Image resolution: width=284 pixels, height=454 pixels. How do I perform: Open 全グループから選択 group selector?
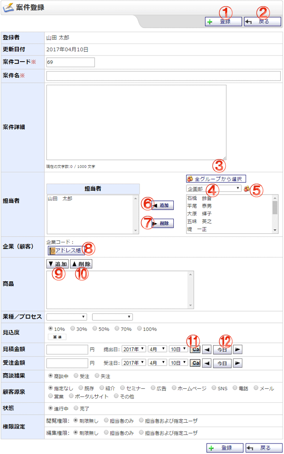[216, 179]
